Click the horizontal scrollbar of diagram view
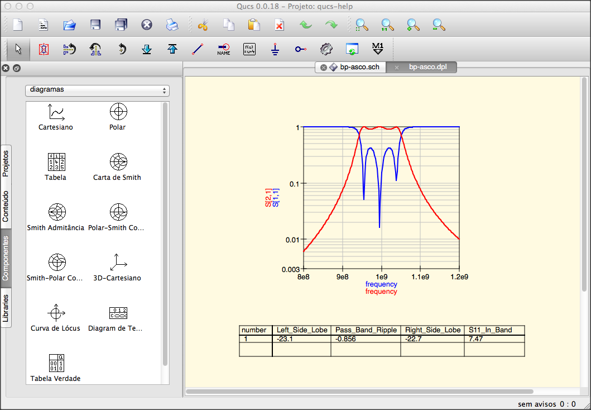 (x=359, y=392)
